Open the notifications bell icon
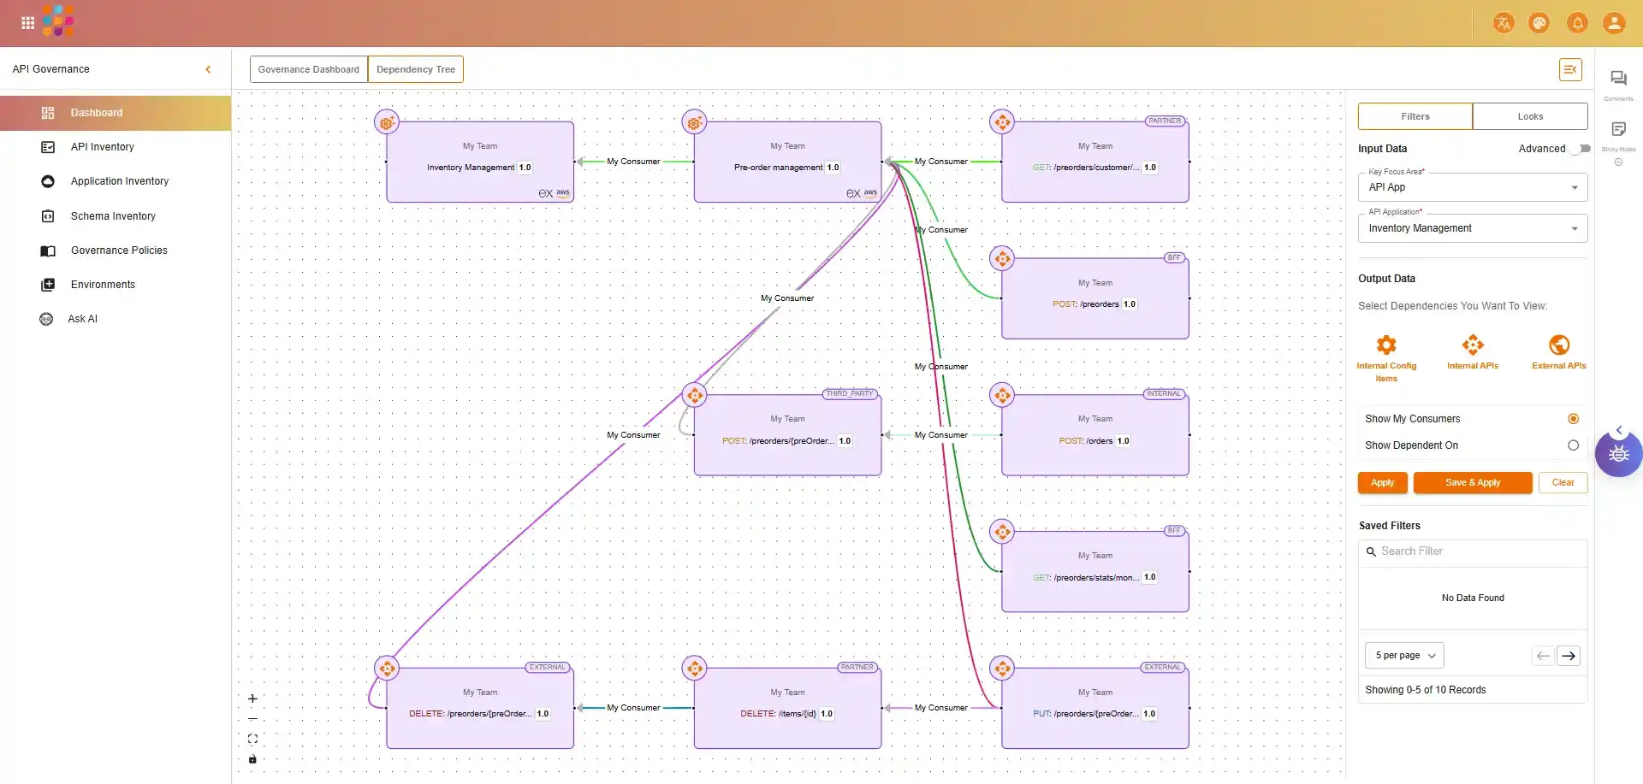This screenshot has height=784, width=1643. click(1577, 23)
